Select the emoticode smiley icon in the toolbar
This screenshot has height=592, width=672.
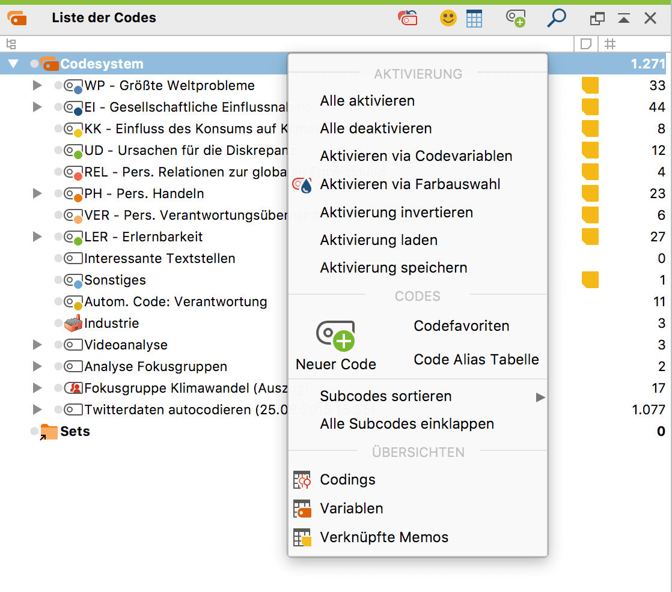click(448, 18)
